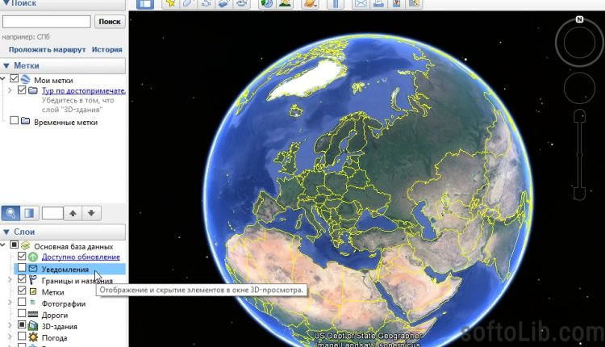This screenshot has height=347, width=605.
Task: Click the North 'N' compass marker
Action: click(579, 19)
